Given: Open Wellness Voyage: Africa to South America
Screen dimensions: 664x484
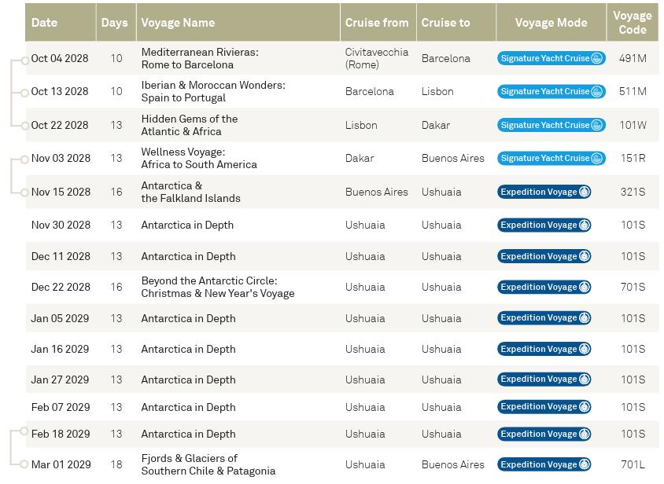Looking at the screenshot, I should point(199,158).
